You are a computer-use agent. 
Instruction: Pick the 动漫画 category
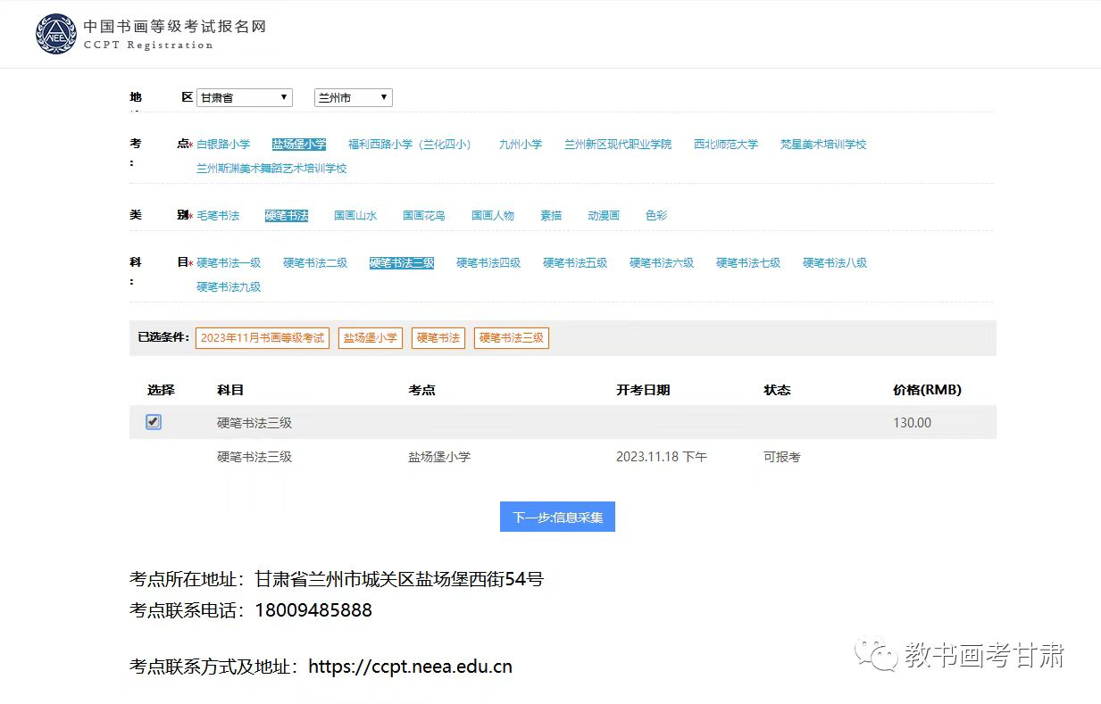(x=604, y=216)
